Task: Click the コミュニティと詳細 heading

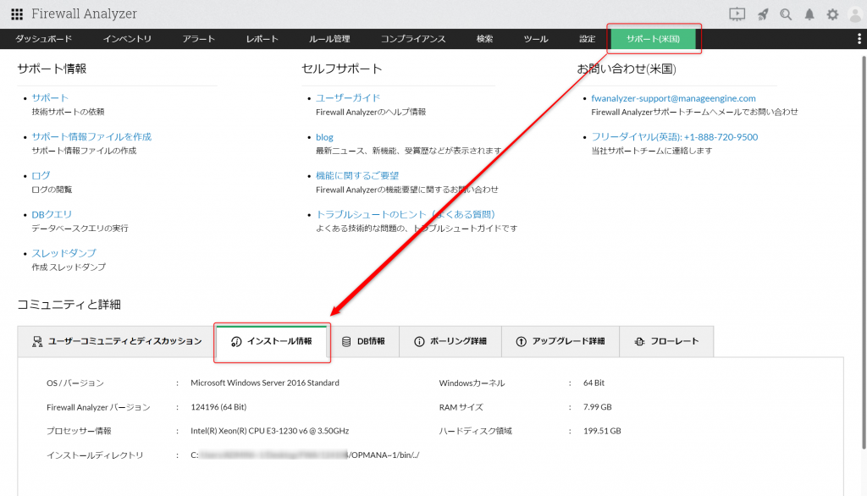Action: click(69, 305)
